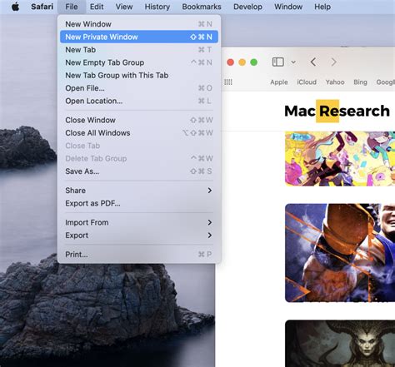The width and height of the screenshot is (395, 367).
Task: Open the favorites grid icon
Action: [228, 82]
